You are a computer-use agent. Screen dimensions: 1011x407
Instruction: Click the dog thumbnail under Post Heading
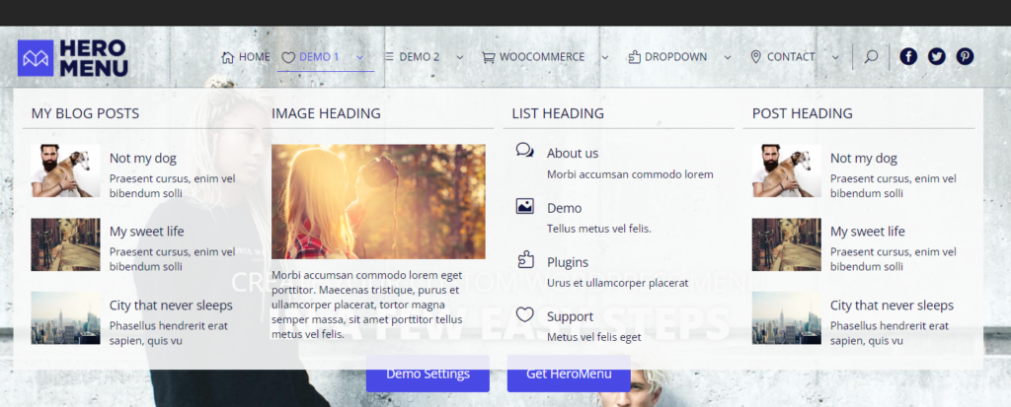pyautogui.click(x=786, y=170)
